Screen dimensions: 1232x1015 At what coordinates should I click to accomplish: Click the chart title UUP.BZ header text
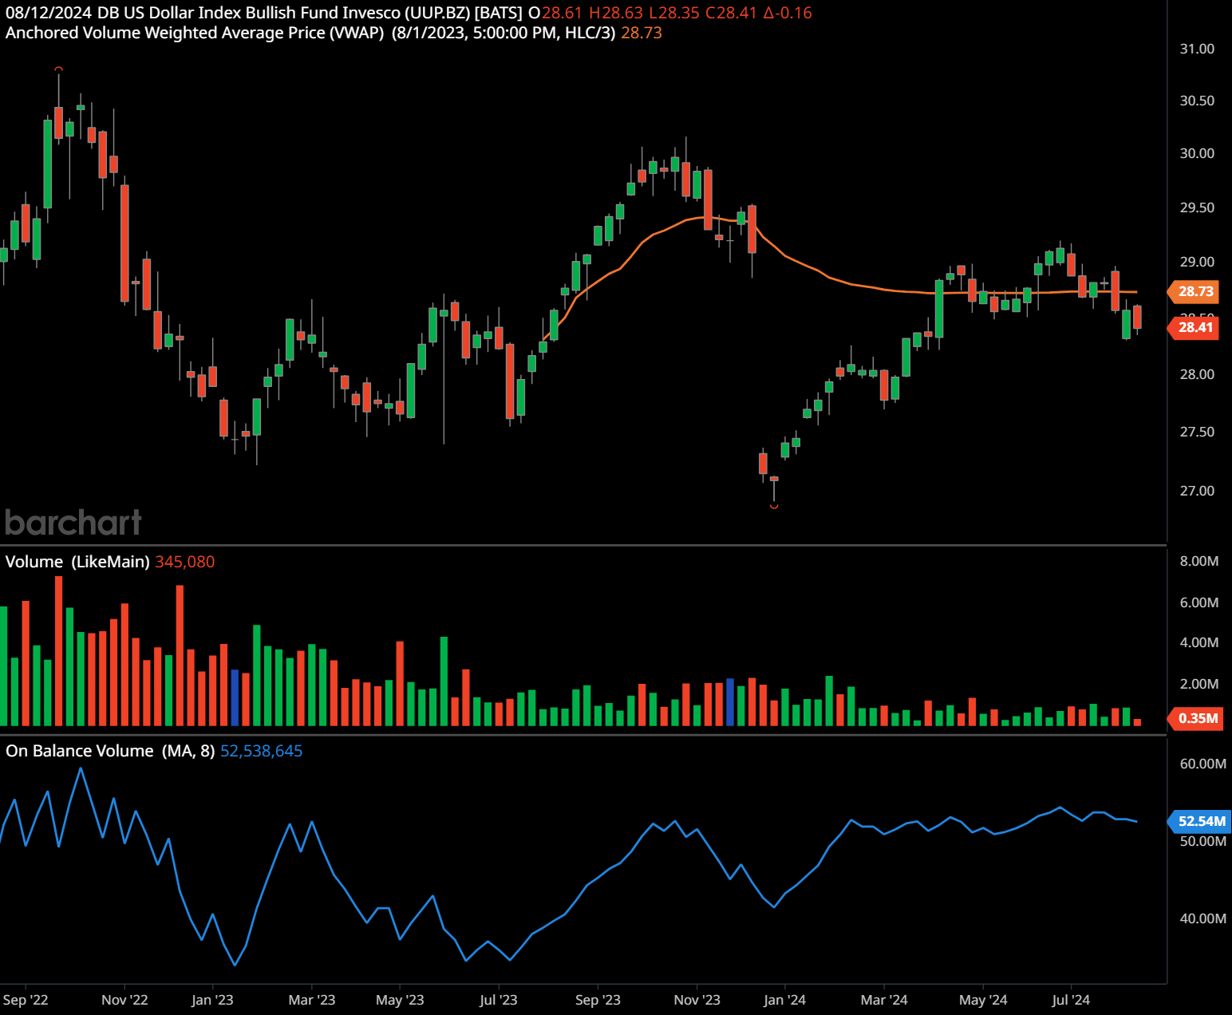pos(264,13)
